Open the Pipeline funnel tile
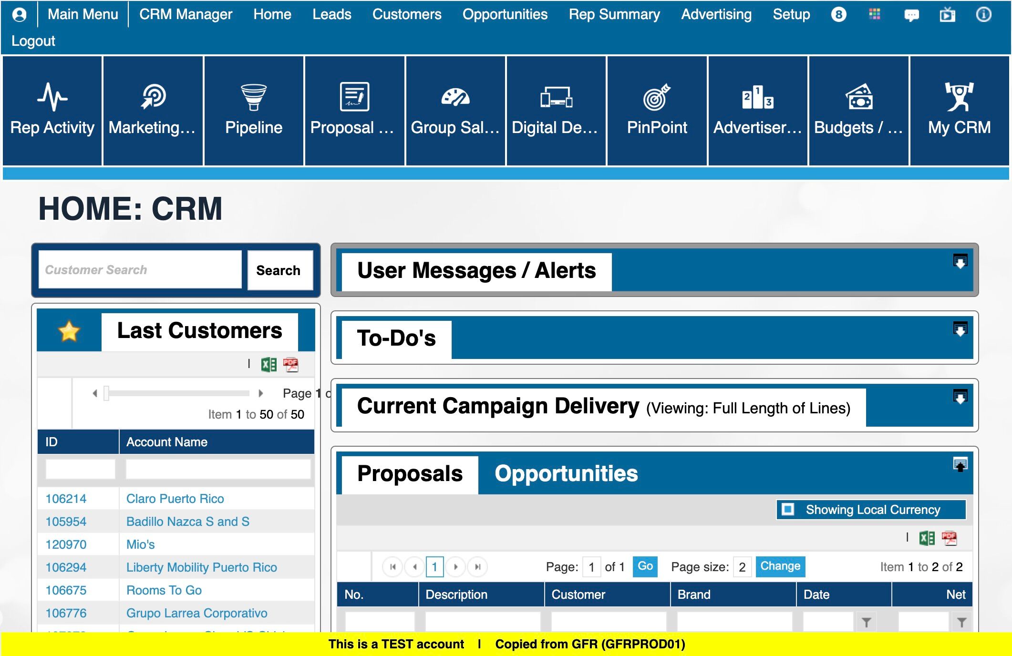This screenshot has width=1012, height=656. (254, 111)
